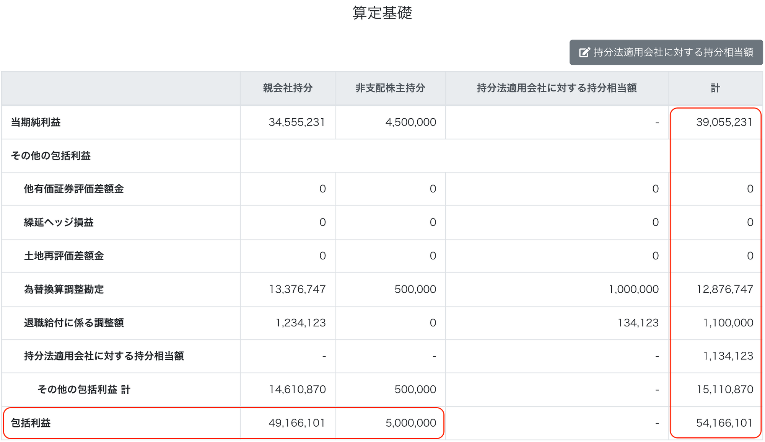Select the 15,110,870 total cell
Viewport: 765px width, 442px height.
tap(724, 390)
